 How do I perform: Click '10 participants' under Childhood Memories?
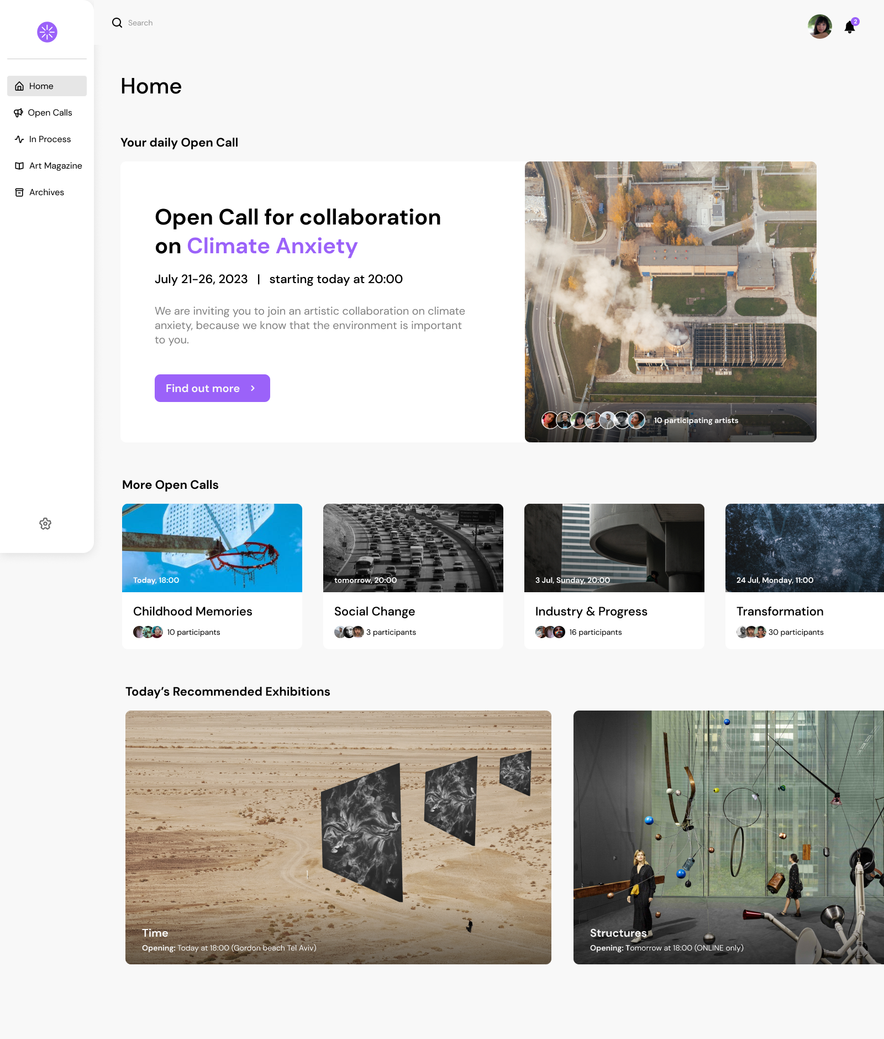(193, 632)
